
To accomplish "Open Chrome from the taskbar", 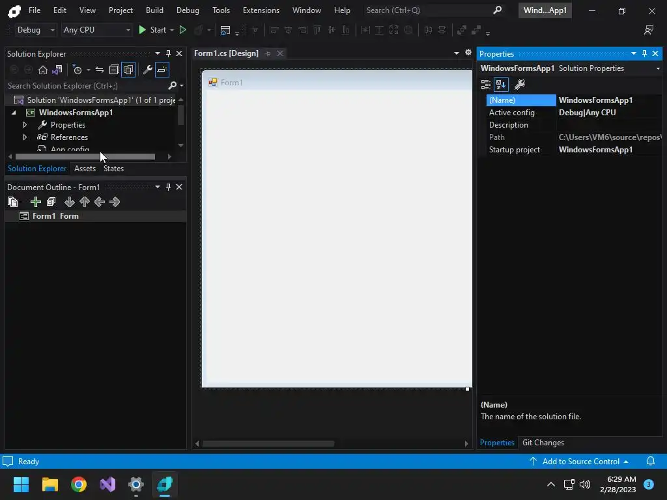I will pyautogui.click(x=79, y=484).
